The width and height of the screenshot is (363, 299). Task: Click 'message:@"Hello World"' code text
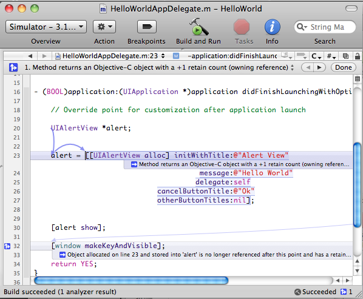[x=246, y=173]
